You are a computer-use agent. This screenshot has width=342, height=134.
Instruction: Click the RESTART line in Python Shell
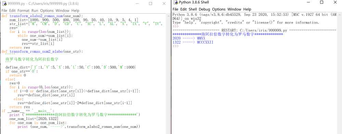254,31
